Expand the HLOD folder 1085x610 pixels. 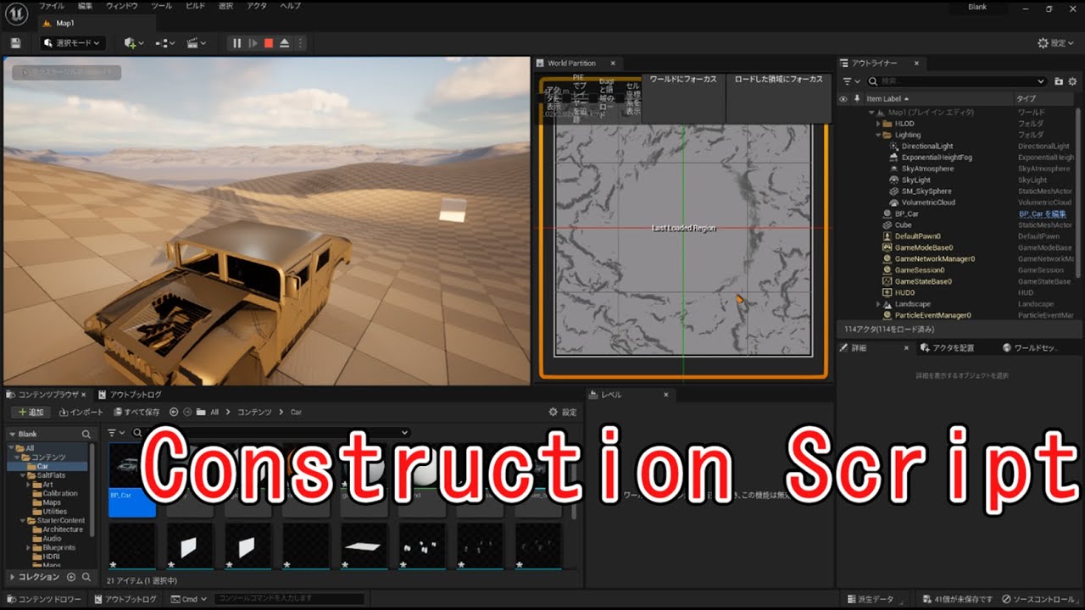[x=878, y=124]
